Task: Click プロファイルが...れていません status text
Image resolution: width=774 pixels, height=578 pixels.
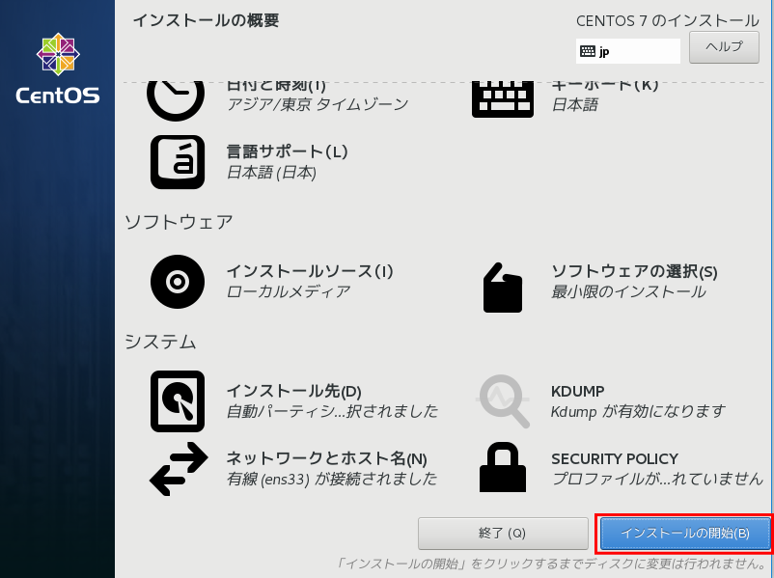Action: click(x=657, y=480)
